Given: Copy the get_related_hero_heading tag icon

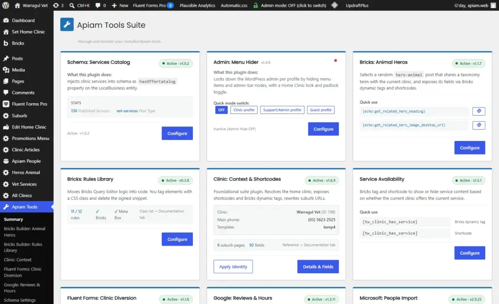Looking at the screenshot, I should (x=479, y=111).
